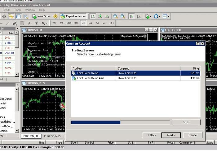
Task: Click the yellow diamond toolbar icon
Action: click(x=55, y=16)
